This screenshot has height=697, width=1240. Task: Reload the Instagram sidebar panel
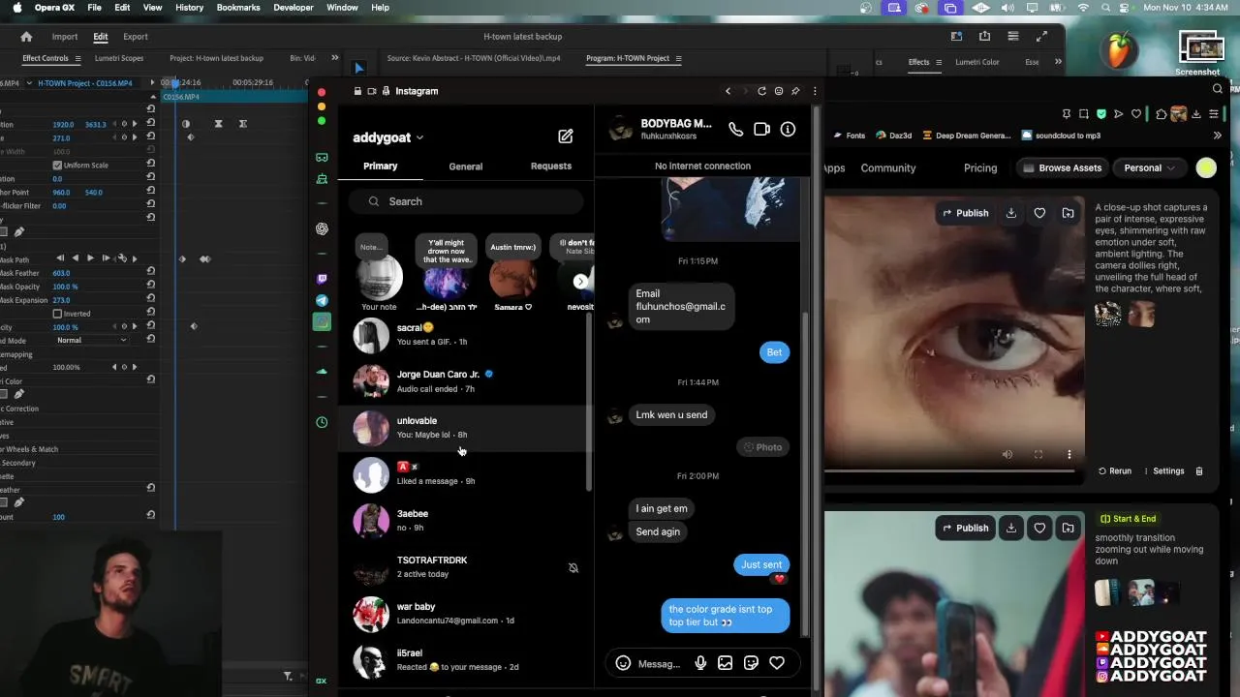761,91
